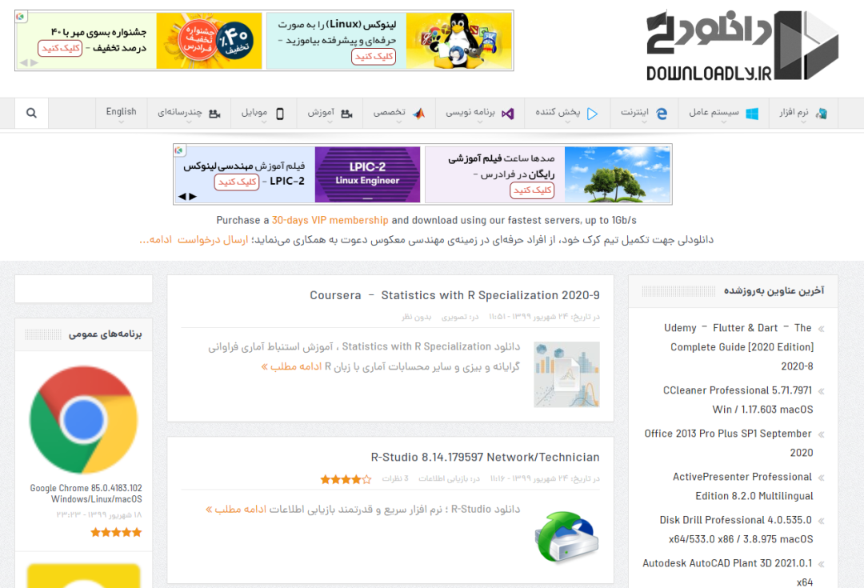Open the Google Chrome 85.0.4183.102 sidebar link

(x=86, y=494)
